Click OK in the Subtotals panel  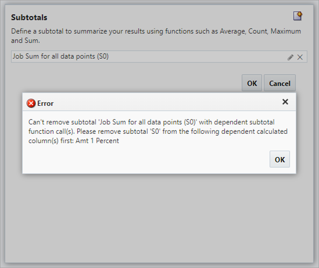(252, 83)
